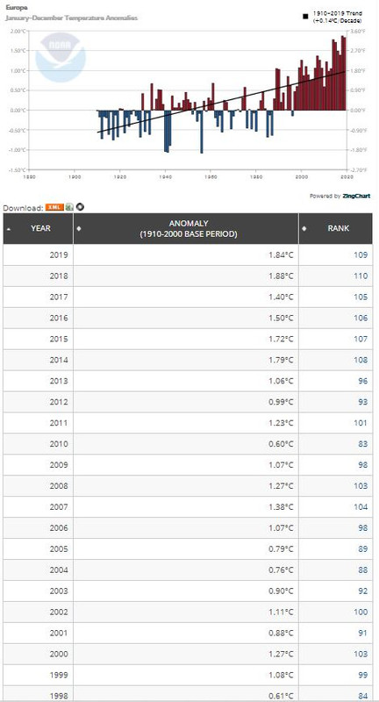Click rank 105 for 2017
The image size is (379, 702).
(x=361, y=297)
